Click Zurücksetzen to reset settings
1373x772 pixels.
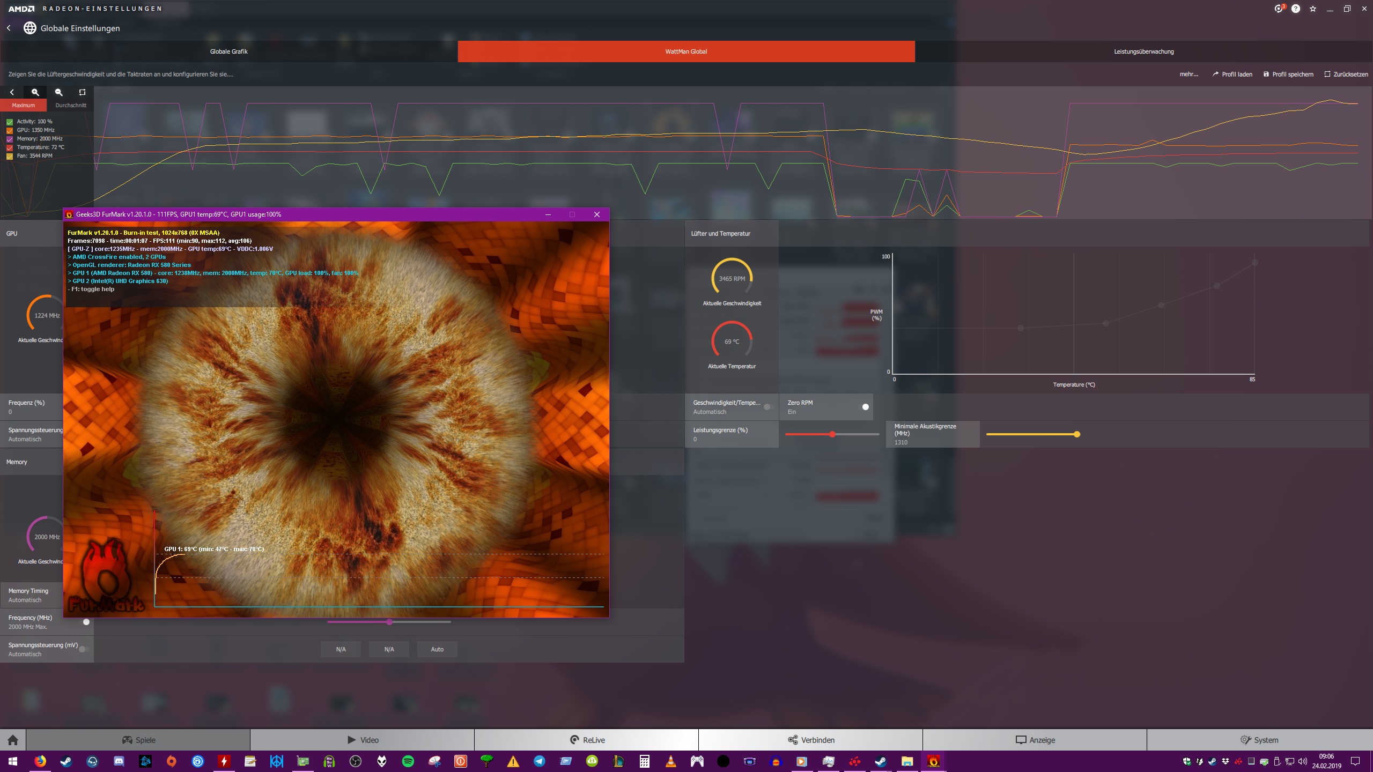coord(1346,74)
